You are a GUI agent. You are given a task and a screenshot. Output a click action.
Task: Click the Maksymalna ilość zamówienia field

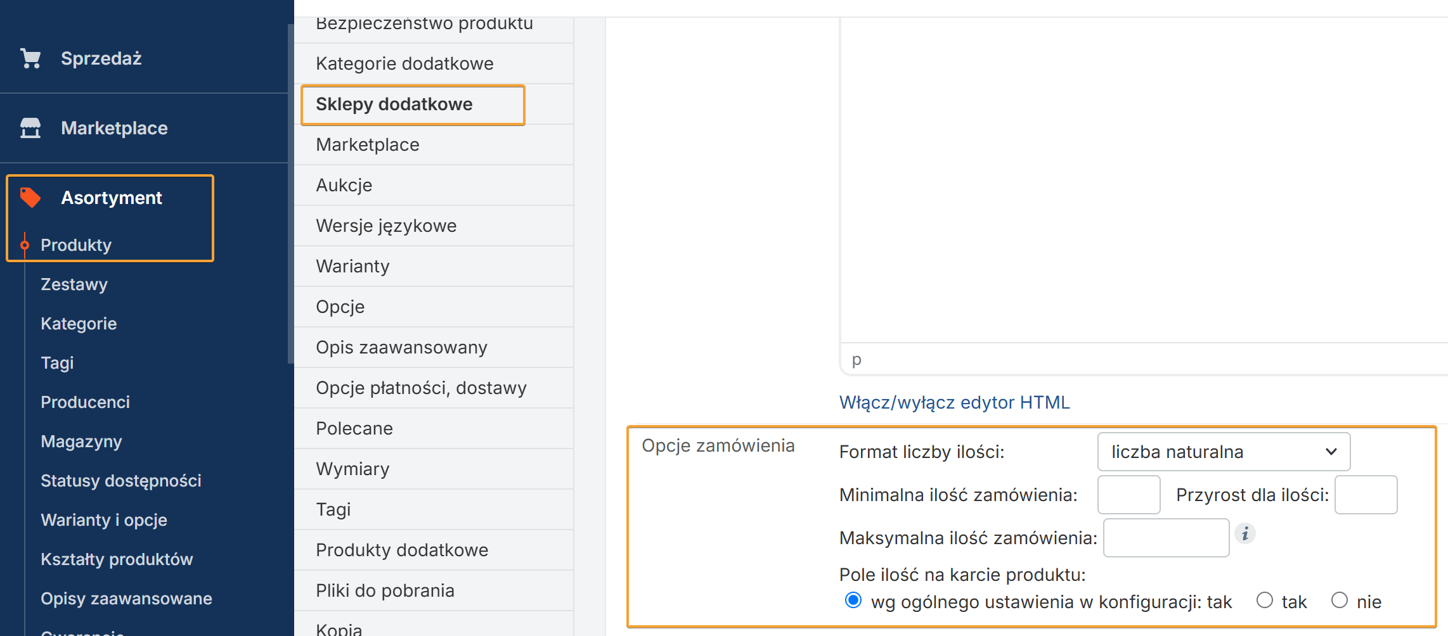1166,538
